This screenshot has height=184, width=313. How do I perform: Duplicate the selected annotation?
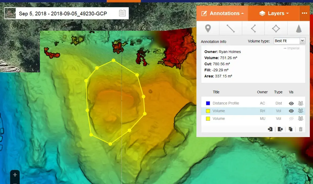coord(291,129)
